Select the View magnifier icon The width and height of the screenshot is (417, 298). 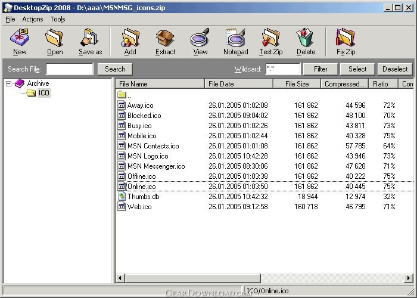(x=200, y=38)
